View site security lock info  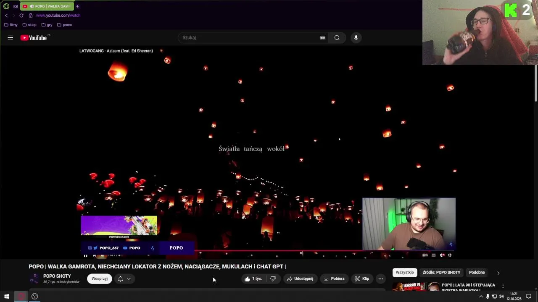pos(31,16)
